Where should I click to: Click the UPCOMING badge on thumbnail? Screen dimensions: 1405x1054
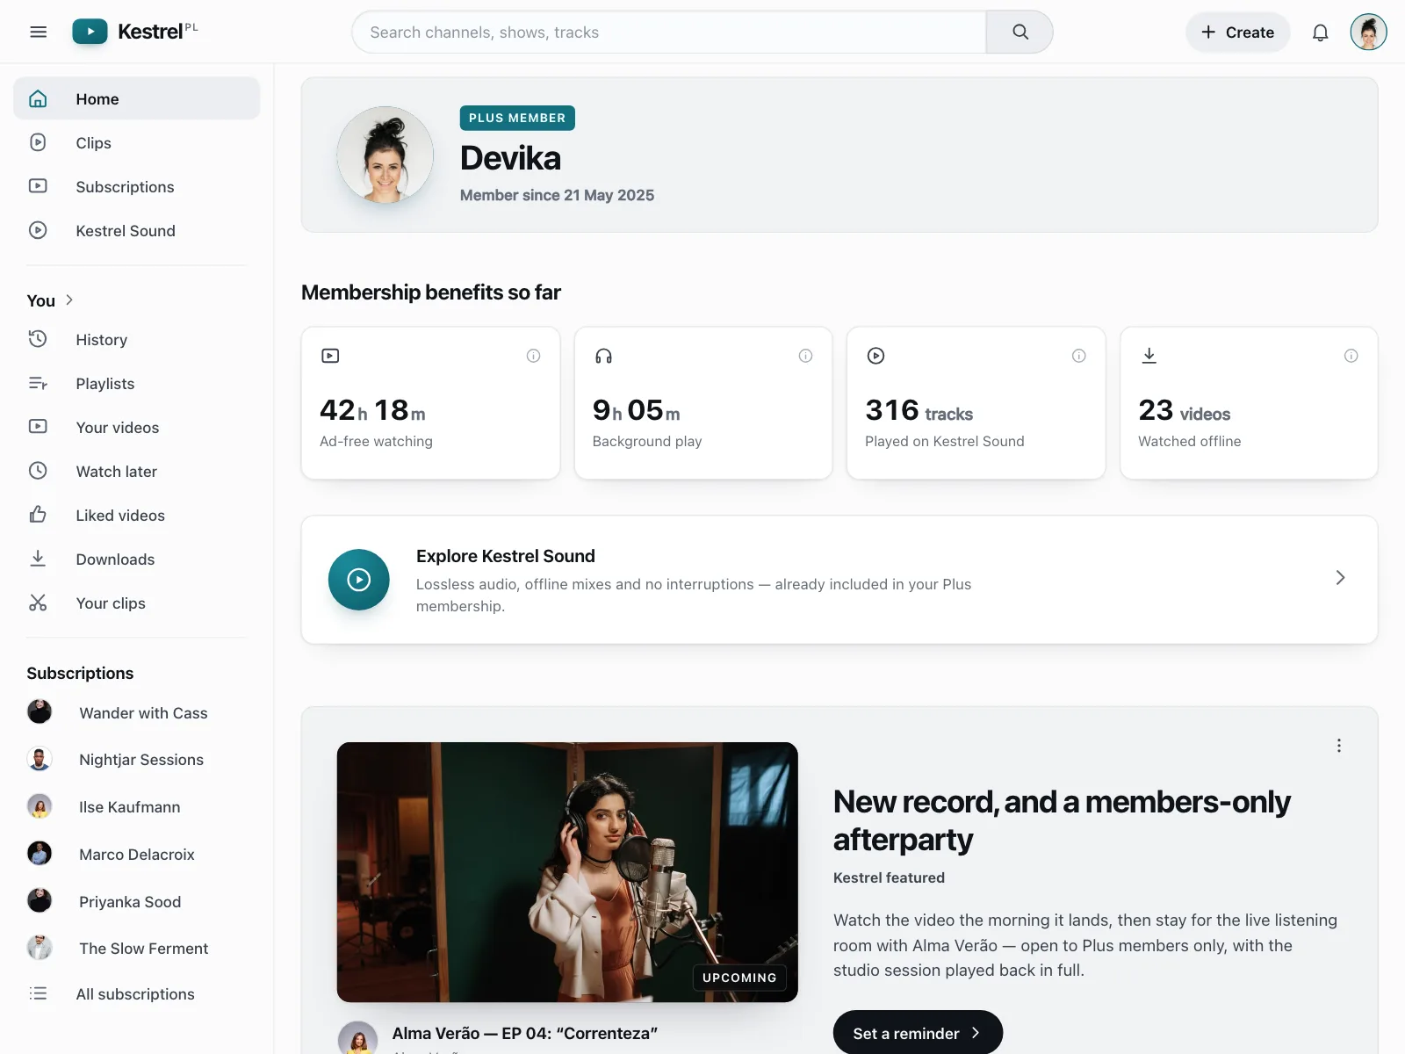[739, 978]
